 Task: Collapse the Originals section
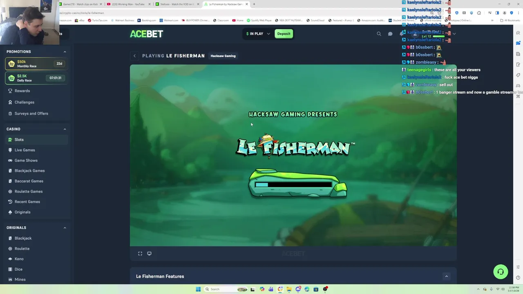coord(65,228)
